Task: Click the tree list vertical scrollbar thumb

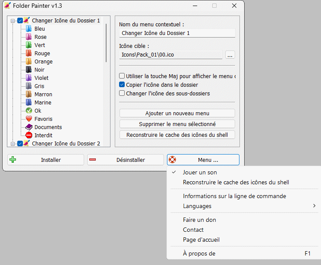Action: coord(106,43)
